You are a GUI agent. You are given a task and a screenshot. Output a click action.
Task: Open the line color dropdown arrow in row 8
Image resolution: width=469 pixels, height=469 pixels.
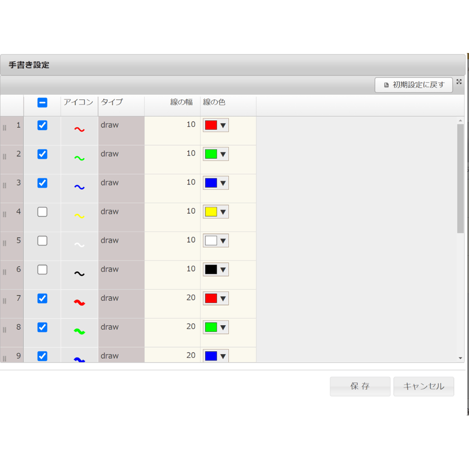click(223, 327)
